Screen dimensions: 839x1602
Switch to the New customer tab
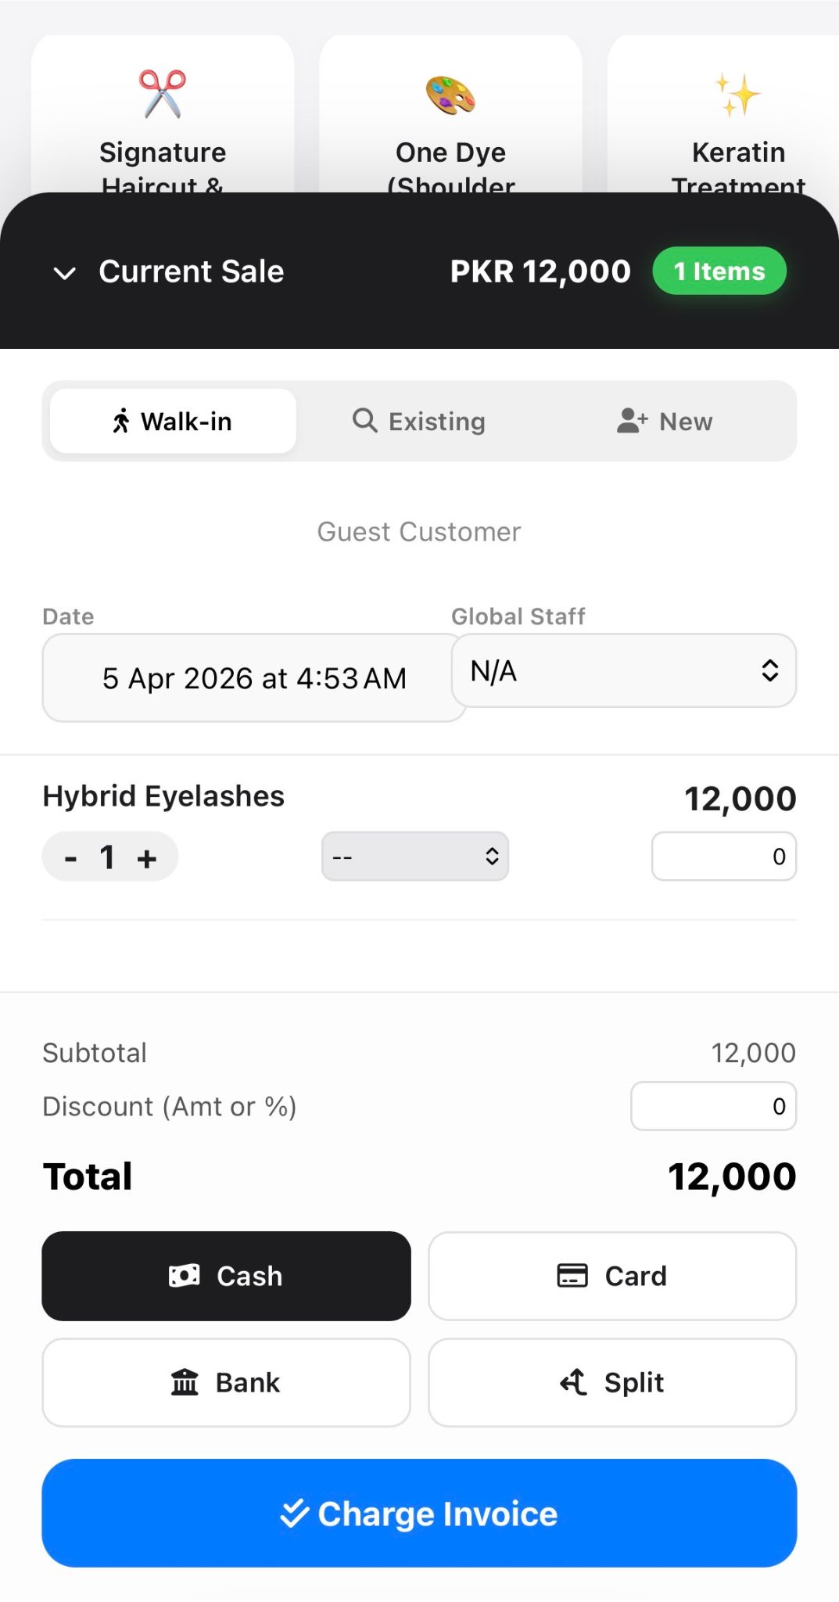[x=665, y=422]
